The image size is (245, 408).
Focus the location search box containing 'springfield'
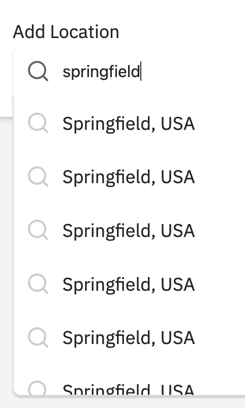pyautogui.click(x=129, y=71)
